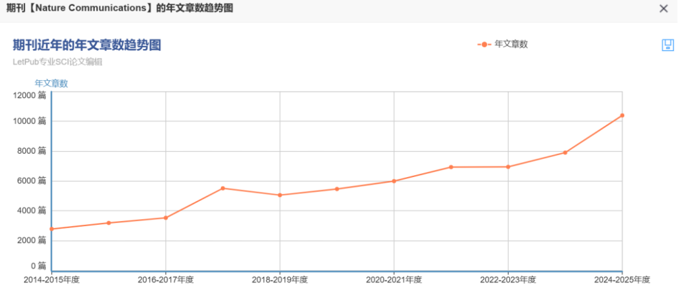
Task: Select the point between 2014-2015 and 2016-2017
Action: 109,223
